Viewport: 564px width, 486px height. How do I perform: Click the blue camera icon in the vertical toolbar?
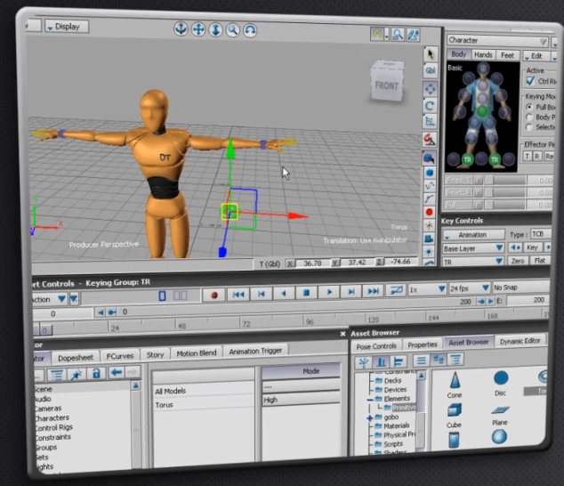click(x=429, y=239)
